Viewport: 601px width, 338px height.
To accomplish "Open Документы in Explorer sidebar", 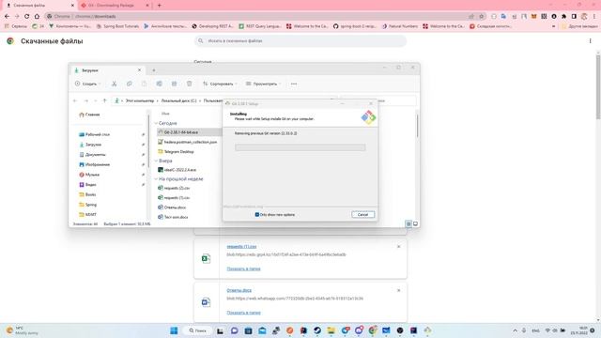I will point(95,154).
